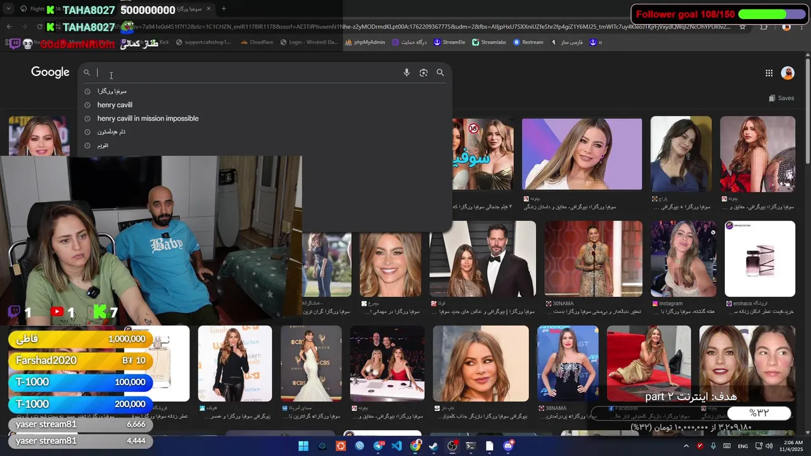Open the Chrome profile avatar in toolbar
Screen dimensions: 811x456
pos(786,27)
